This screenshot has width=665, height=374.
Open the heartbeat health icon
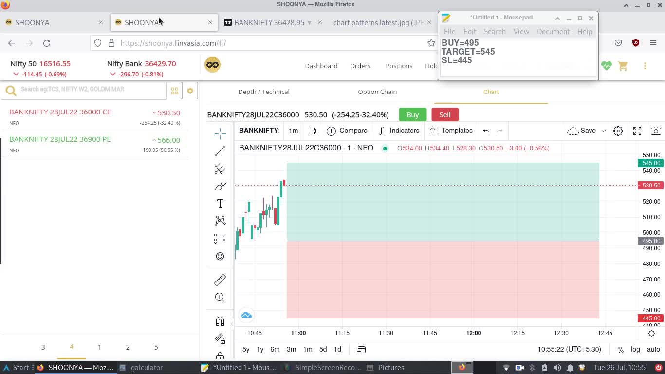coord(606,66)
